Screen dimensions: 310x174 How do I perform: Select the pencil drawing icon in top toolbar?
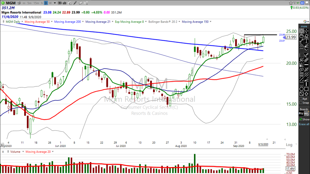[75, 3]
